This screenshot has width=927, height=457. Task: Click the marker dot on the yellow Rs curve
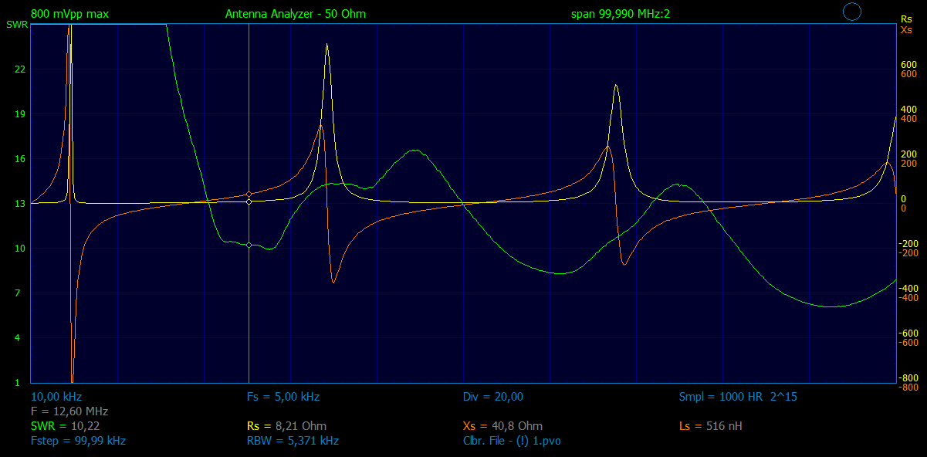tap(249, 201)
